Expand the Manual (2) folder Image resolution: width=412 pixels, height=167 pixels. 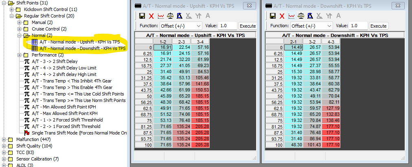tap(20, 22)
